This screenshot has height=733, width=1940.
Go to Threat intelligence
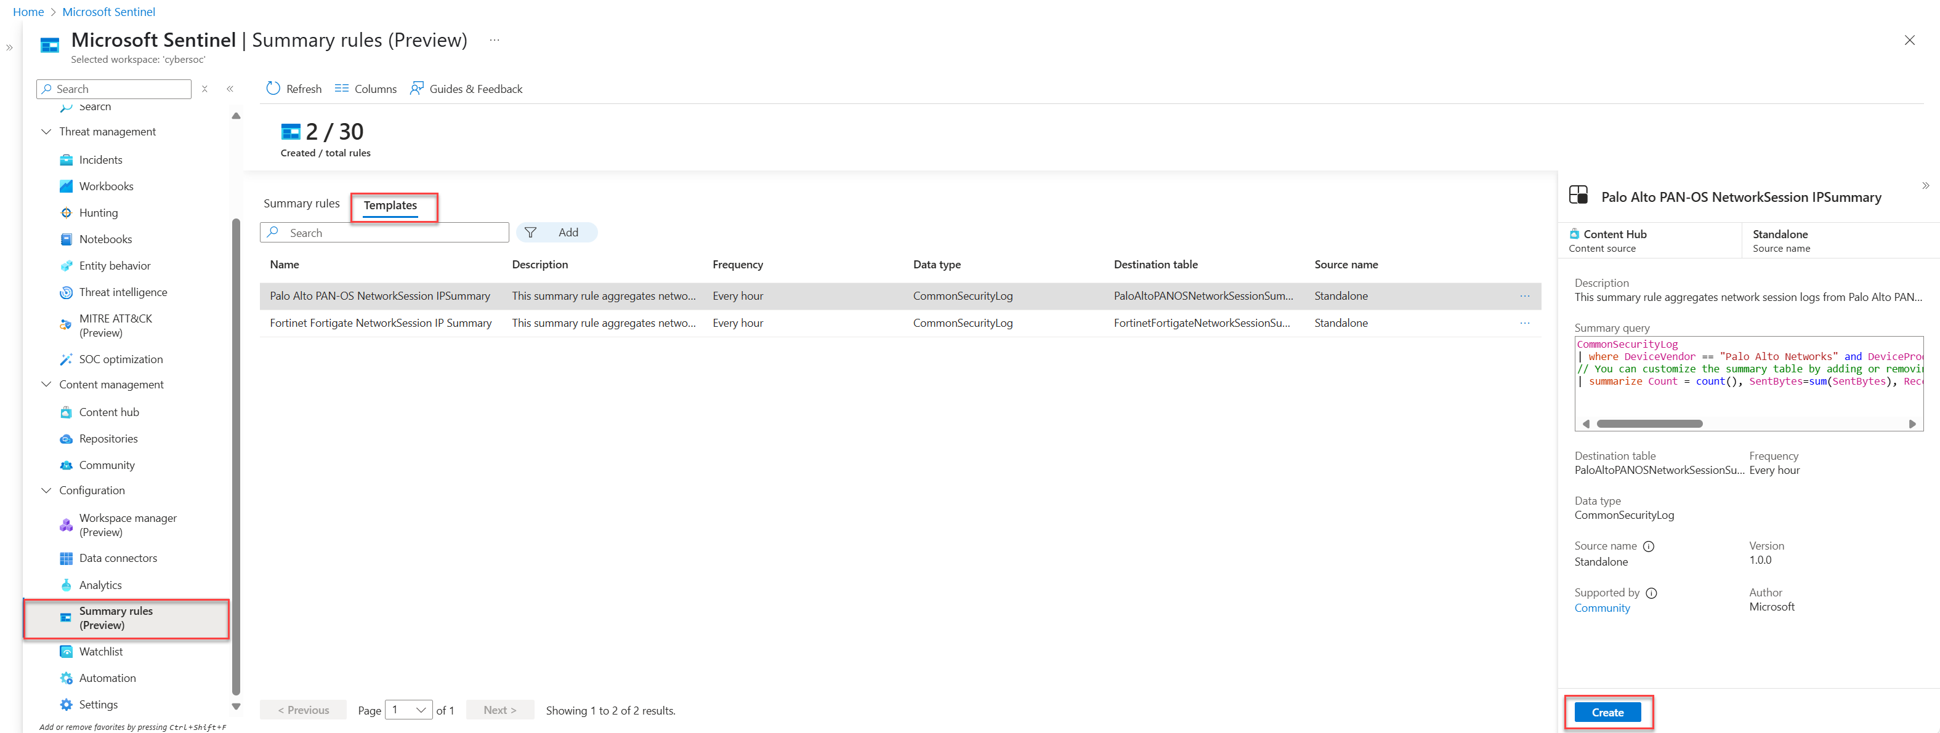(123, 292)
